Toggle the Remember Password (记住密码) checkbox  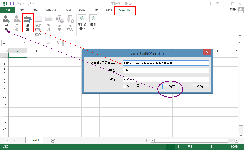click(125, 86)
